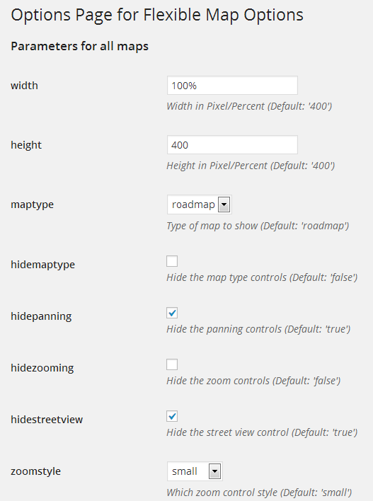
Task: Click the width label
Action: [x=24, y=86]
